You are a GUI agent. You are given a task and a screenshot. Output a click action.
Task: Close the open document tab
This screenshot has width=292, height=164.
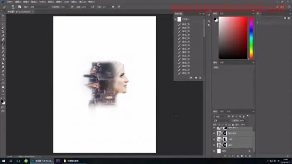pos(33,12)
